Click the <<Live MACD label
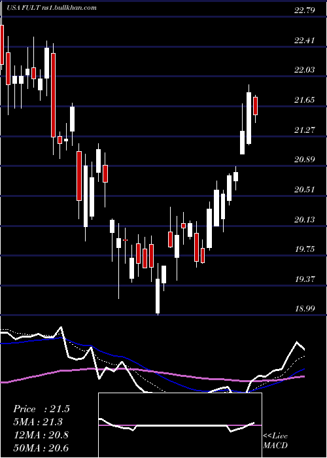This screenshot has width=327, height=458. (275, 440)
